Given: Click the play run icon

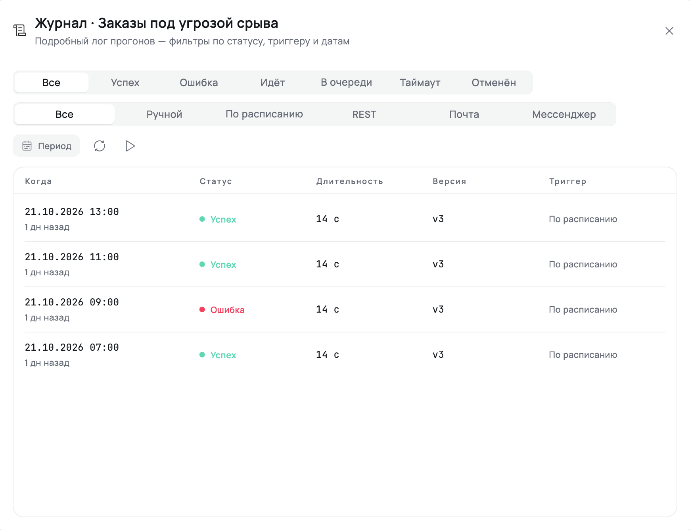Looking at the screenshot, I should (x=130, y=146).
